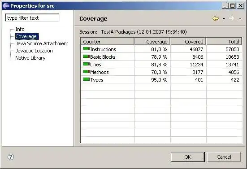Click the grayed Forward navigation arrow
Screen dimensions: 247x169
232,18
